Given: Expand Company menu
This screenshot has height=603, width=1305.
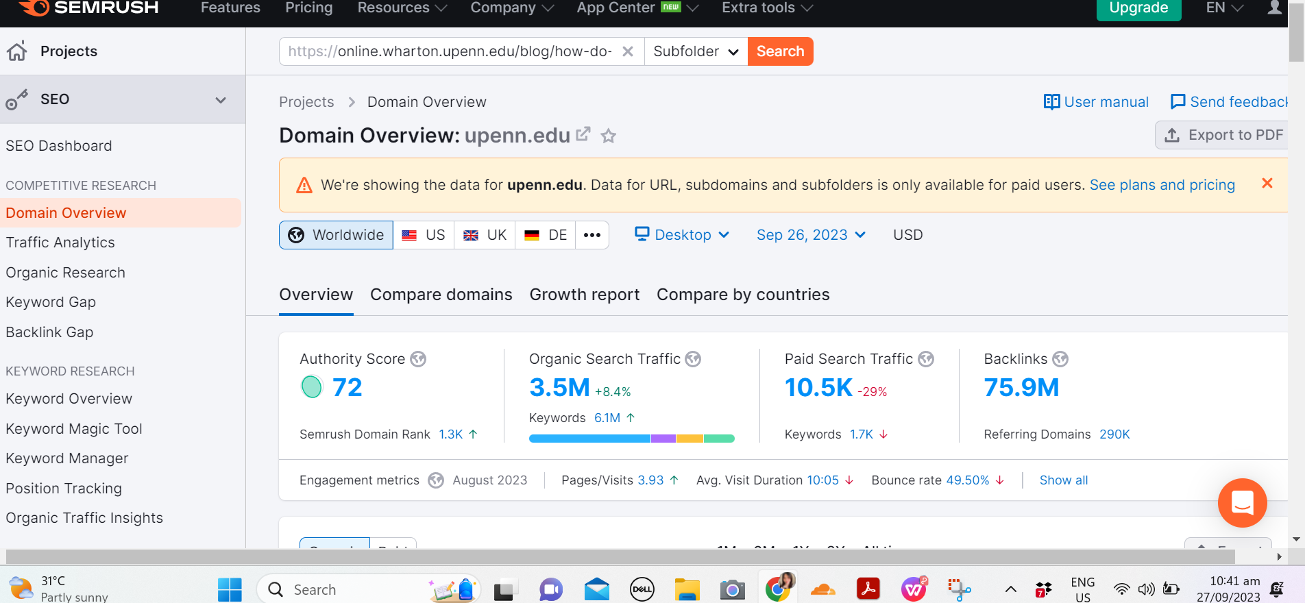Looking at the screenshot, I should [512, 8].
